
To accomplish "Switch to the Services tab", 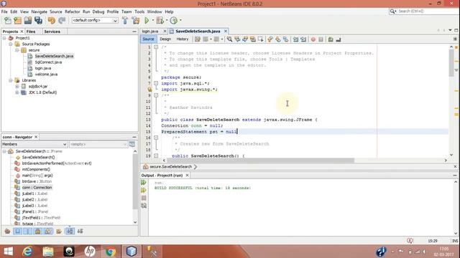I will point(52,32).
